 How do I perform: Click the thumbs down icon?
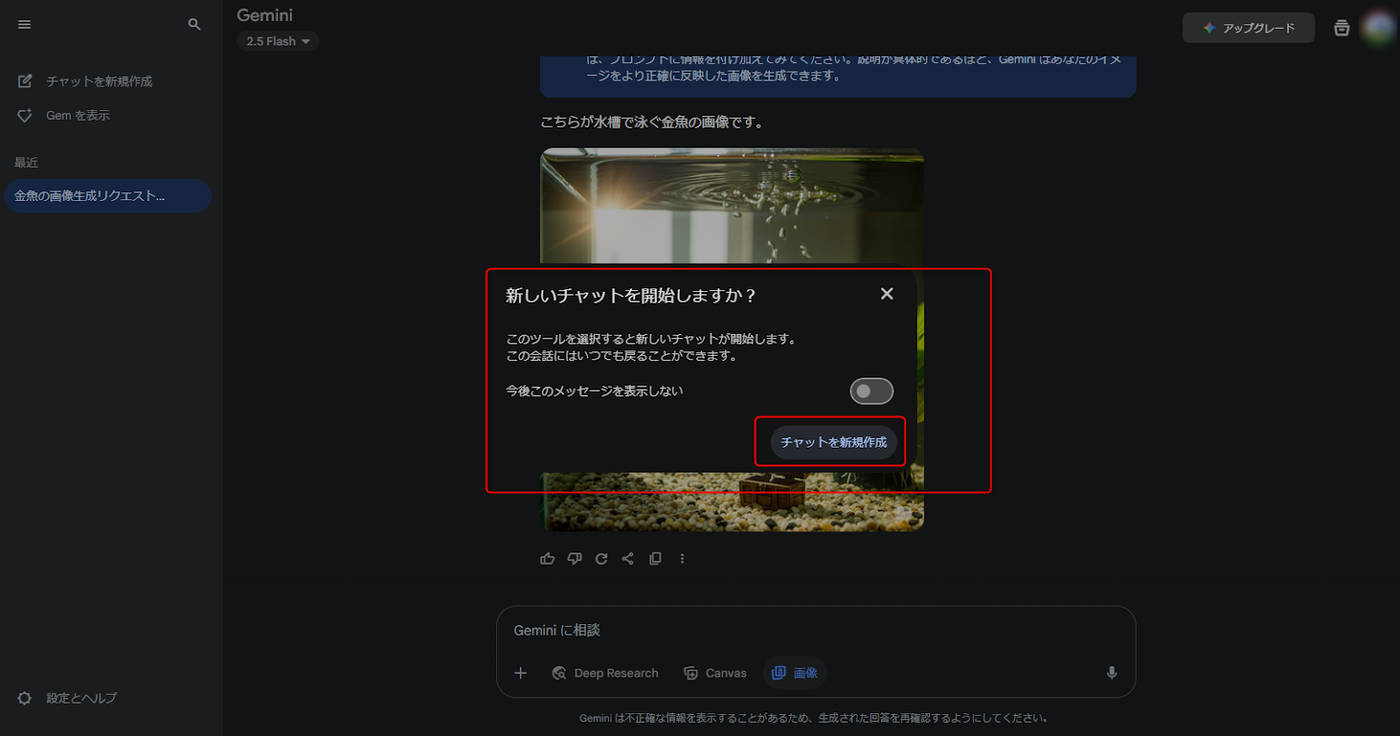(x=575, y=559)
